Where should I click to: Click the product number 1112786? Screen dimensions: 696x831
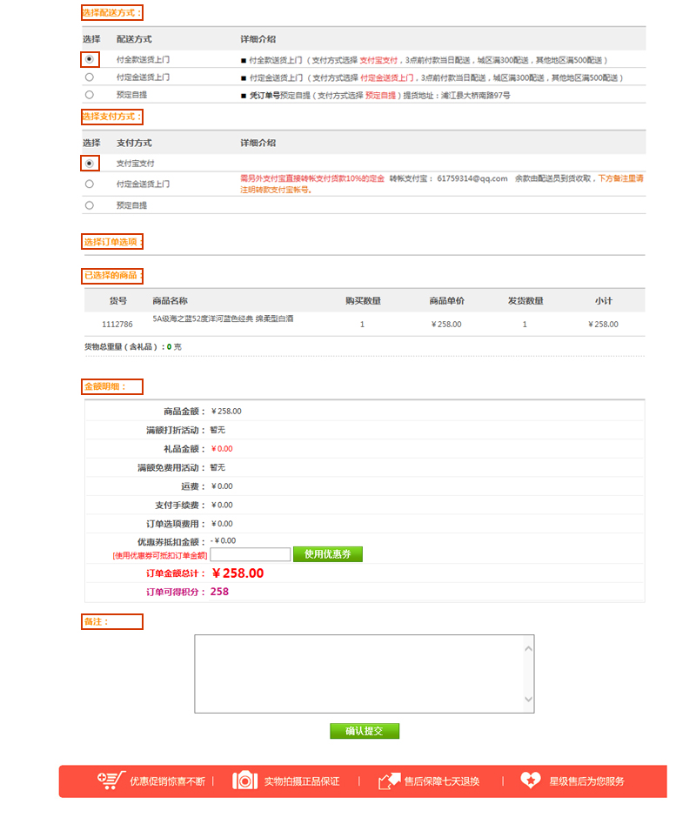point(117,324)
